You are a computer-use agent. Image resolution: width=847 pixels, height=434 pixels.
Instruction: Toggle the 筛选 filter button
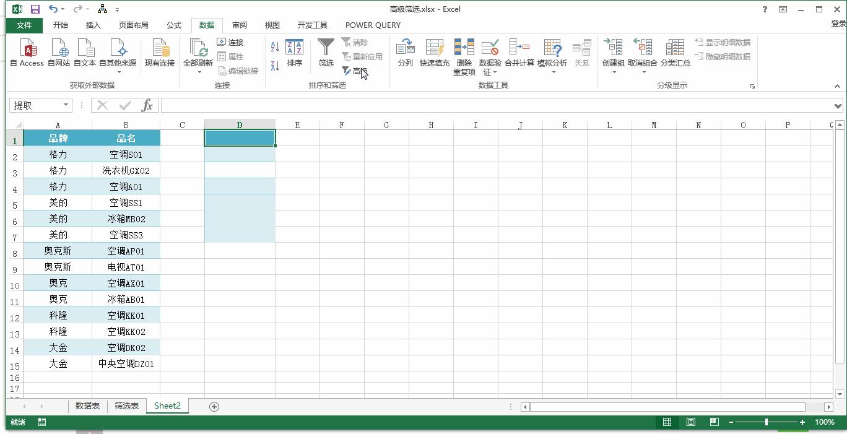pos(326,53)
